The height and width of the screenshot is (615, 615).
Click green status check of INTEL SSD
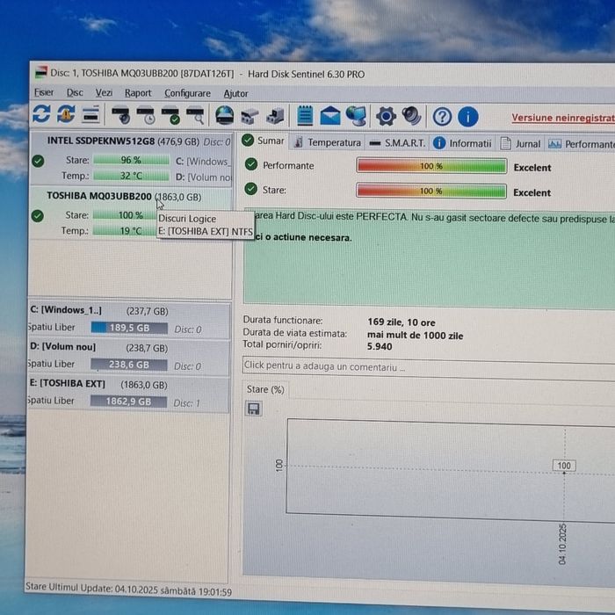point(38,161)
